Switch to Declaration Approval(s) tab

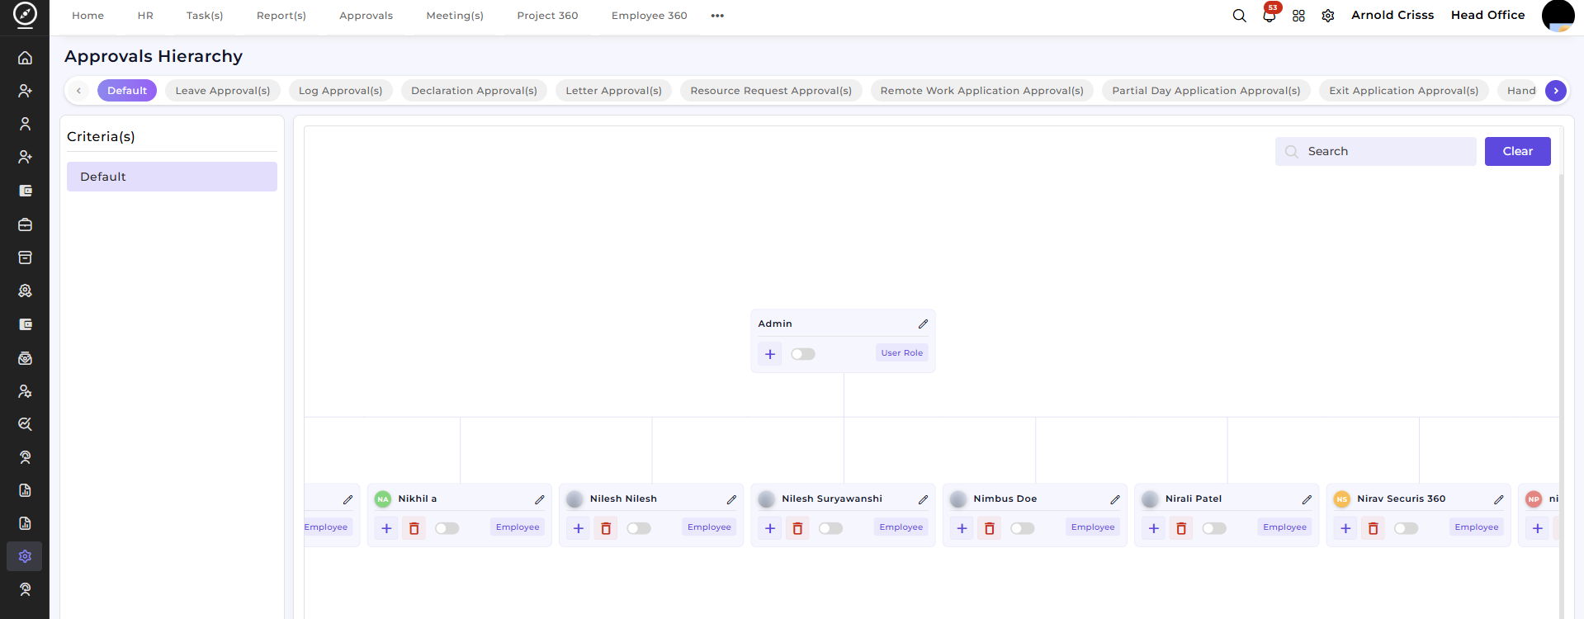[474, 91]
